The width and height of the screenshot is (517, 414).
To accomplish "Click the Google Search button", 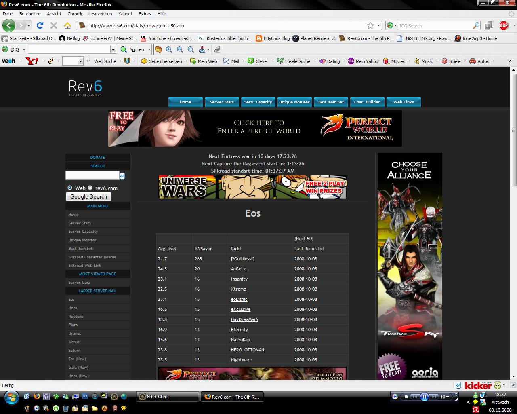I will [88, 196].
